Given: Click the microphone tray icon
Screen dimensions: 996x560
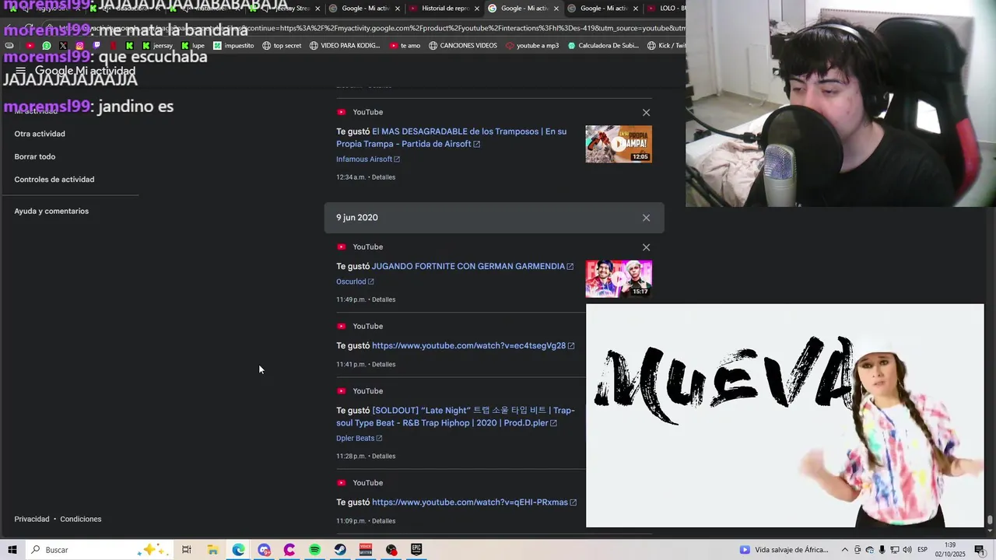Looking at the screenshot, I should click(x=882, y=550).
